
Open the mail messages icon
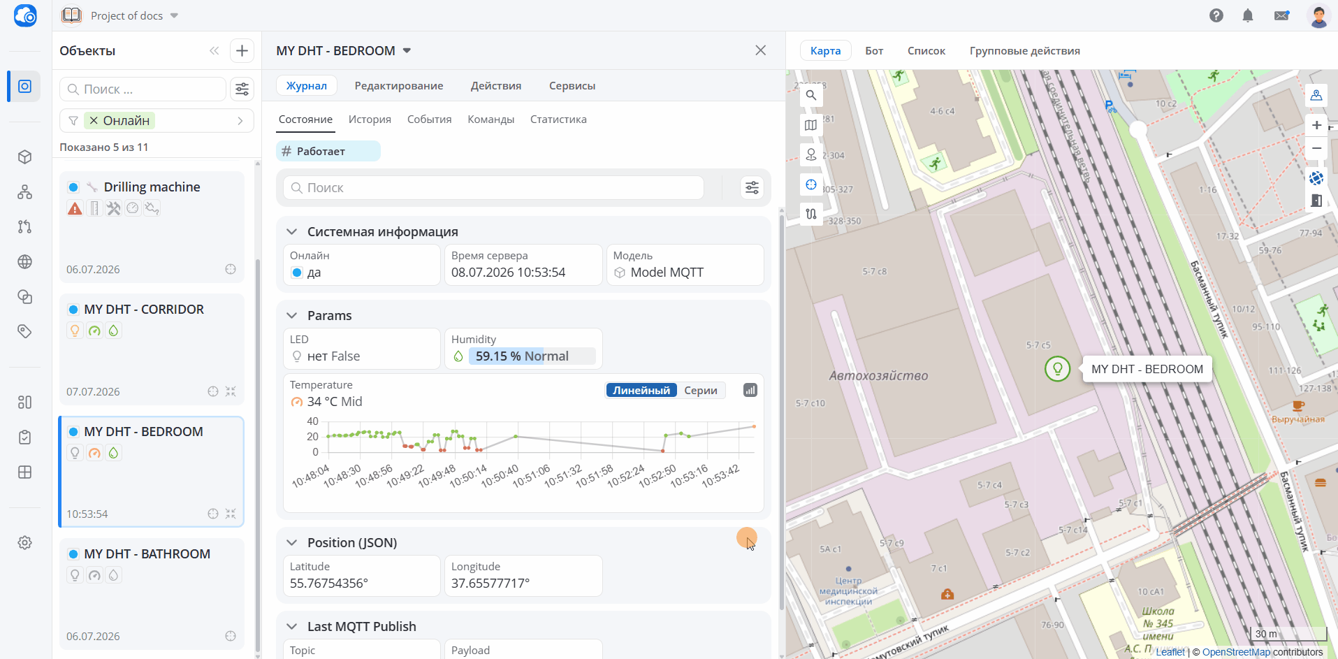point(1281,15)
